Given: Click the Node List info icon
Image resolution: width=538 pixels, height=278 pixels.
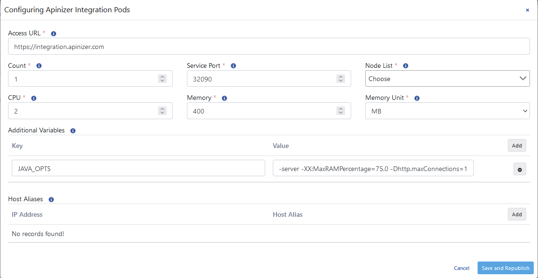Looking at the screenshot, I should (405, 65).
